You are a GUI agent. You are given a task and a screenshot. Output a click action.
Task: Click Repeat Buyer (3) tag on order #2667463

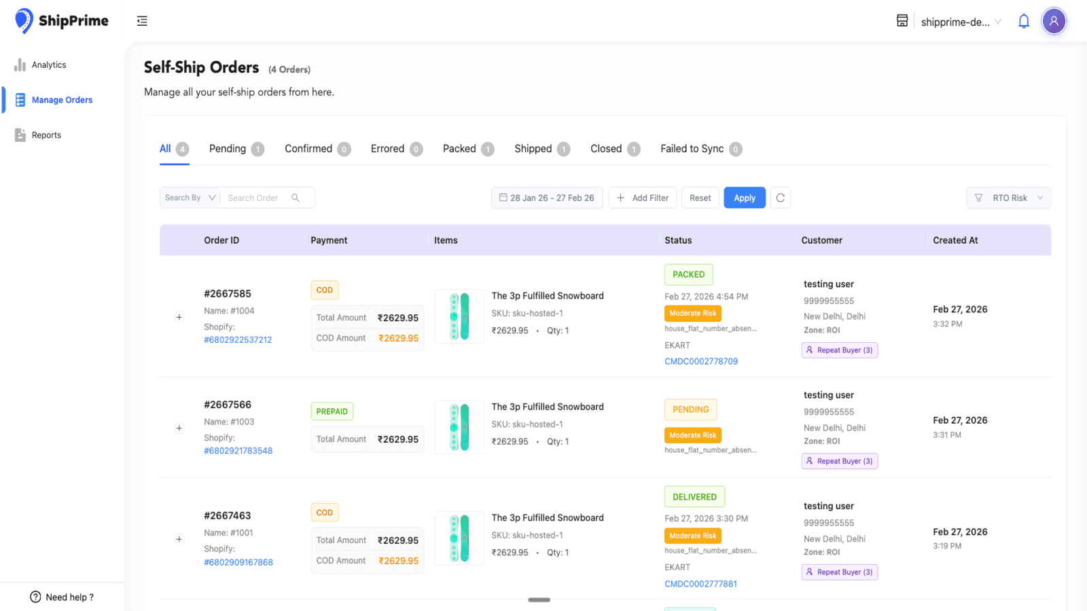click(x=840, y=572)
